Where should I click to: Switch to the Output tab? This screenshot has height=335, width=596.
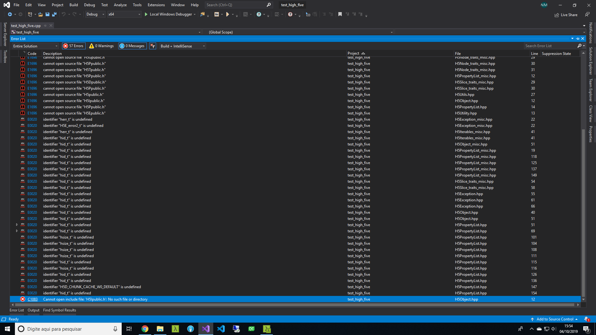click(x=33, y=310)
